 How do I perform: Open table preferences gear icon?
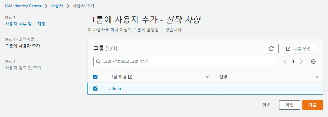[x=313, y=62]
